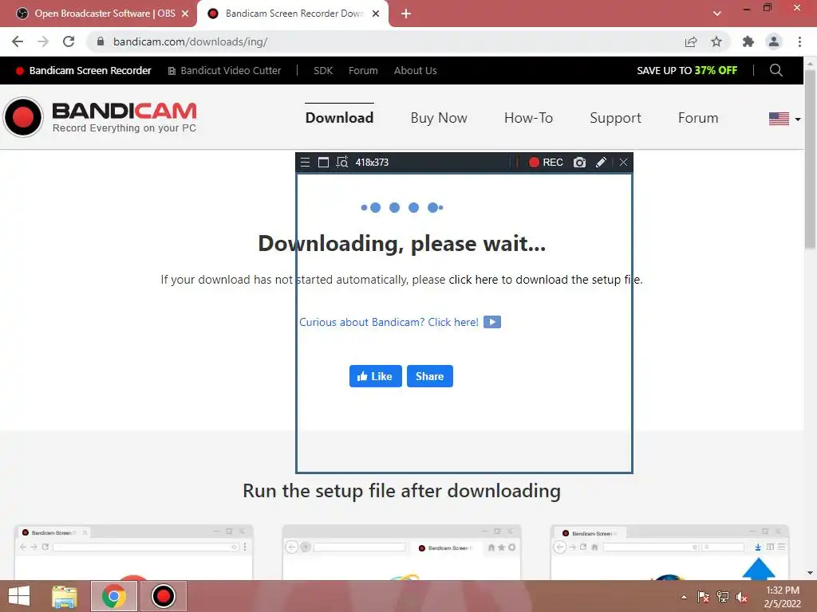
Task: Switch Bandicam to fullscreen rectangle mode icon
Action: click(323, 163)
